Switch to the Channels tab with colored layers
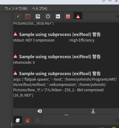Image resolution: width=119 pixels, height=128 pixels. (28, 120)
